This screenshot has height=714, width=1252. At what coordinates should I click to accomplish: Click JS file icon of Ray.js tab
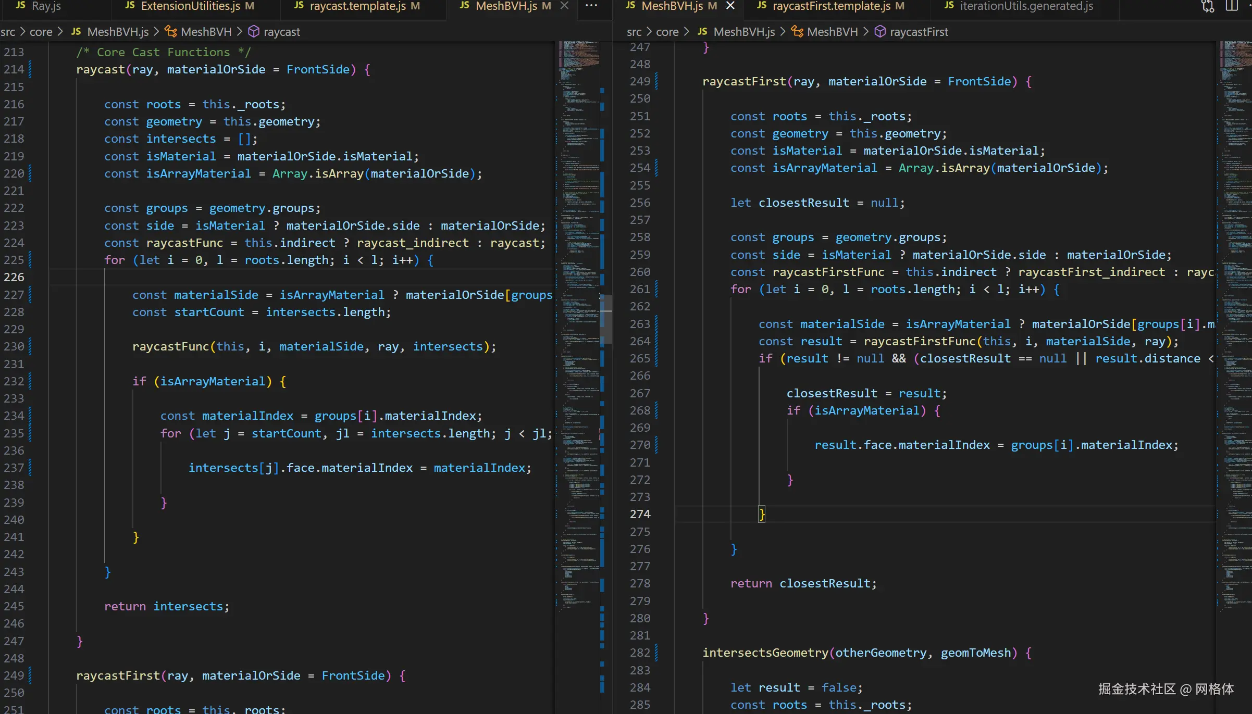[x=21, y=6]
